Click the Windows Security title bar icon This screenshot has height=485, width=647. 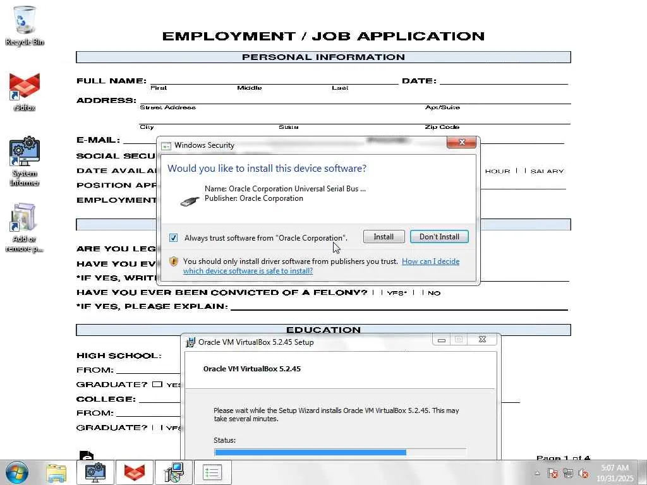(x=166, y=146)
